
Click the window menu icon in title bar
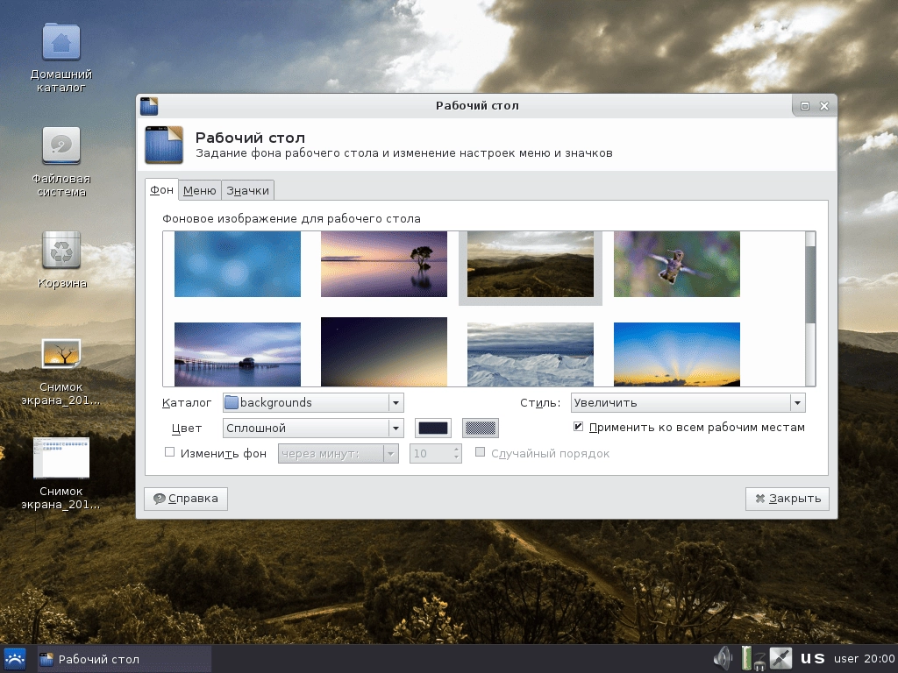[149, 106]
